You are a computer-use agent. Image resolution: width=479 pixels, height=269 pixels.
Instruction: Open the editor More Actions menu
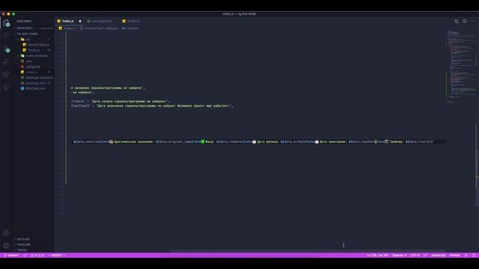click(472, 21)
